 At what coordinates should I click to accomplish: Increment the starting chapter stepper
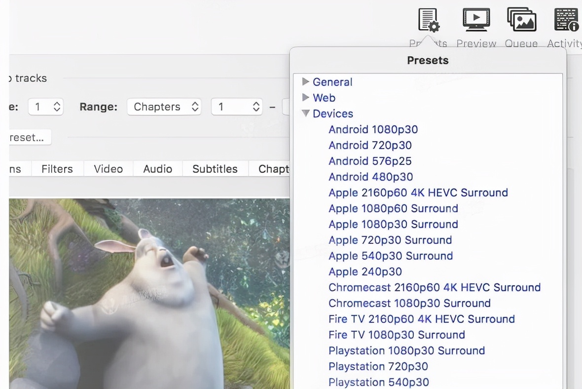click(x=256, y=104)
